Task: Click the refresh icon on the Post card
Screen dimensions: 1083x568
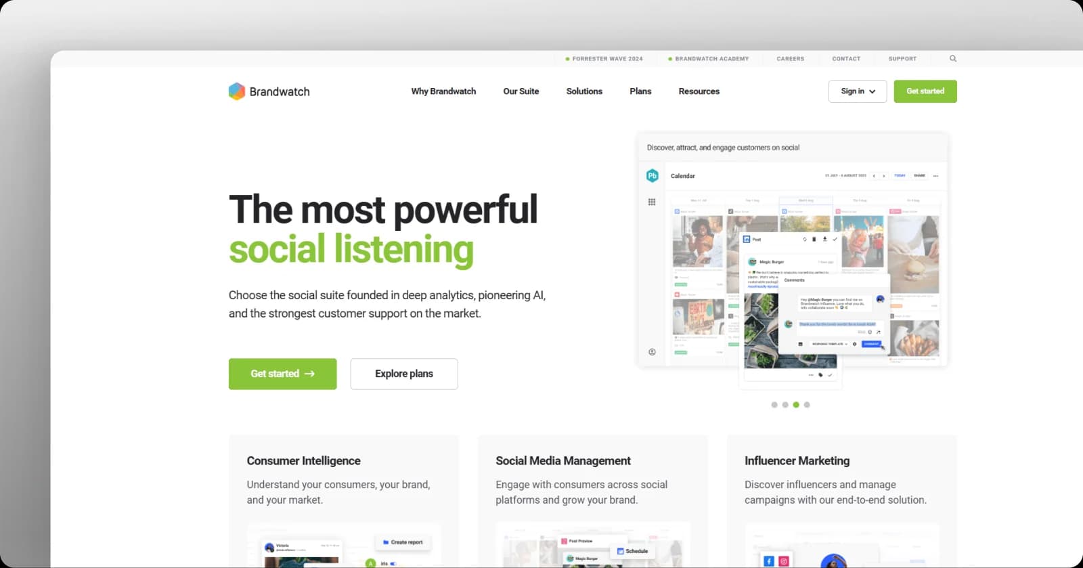Action: pyautogui.click(x=804, y=239)
